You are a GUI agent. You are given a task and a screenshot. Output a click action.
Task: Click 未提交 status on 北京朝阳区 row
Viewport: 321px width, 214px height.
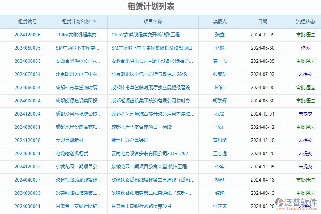[306, 74]
